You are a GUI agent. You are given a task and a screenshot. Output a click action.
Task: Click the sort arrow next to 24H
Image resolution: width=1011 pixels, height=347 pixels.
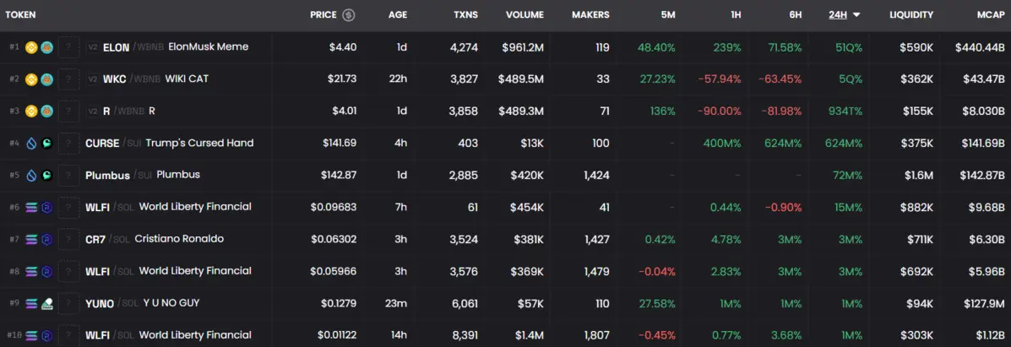coord(856,15)
